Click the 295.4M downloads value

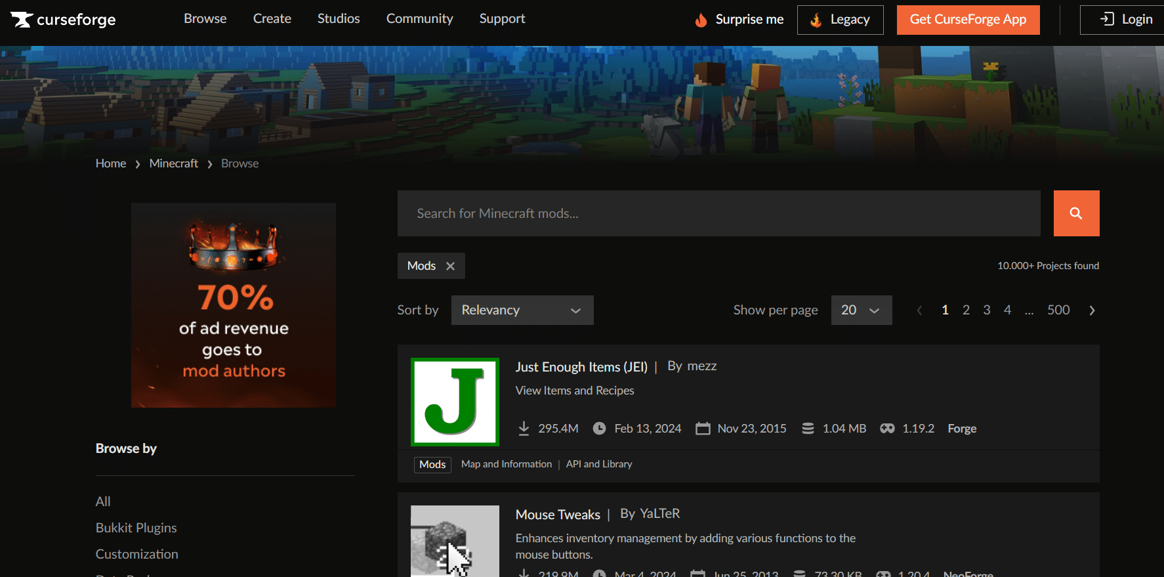point(558,429)
